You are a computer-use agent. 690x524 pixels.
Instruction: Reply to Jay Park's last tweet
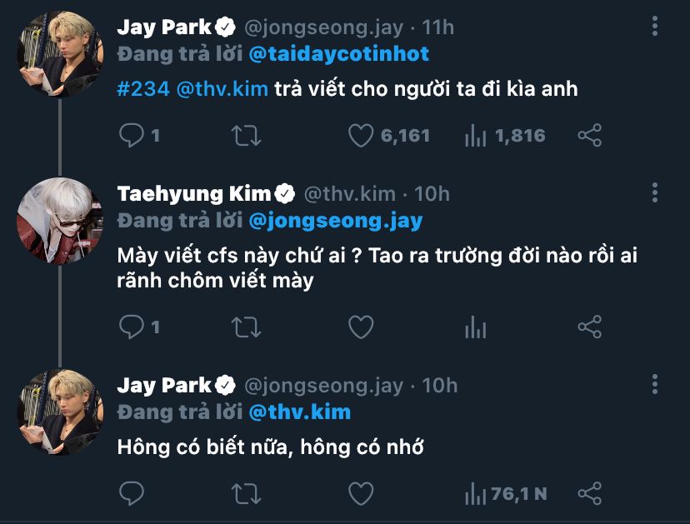click(x=132, y=494)
